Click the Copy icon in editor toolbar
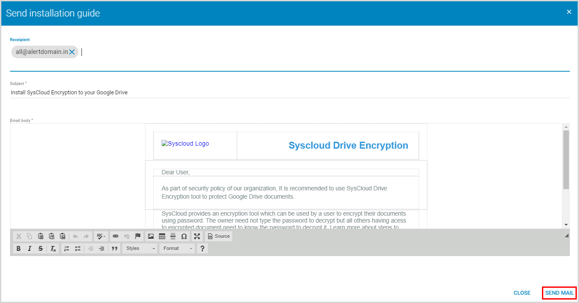This screenshot has height=303, width=579. pyautogui.click(x=30, y=236)
